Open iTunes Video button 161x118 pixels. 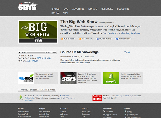123,39
